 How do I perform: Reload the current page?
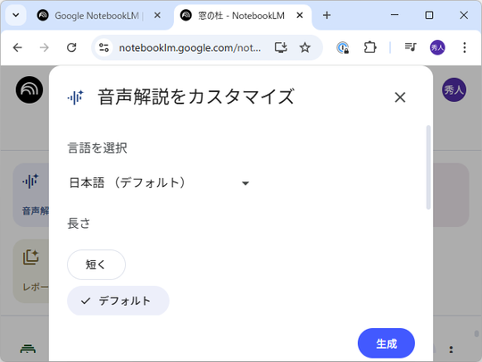(71, 47)
